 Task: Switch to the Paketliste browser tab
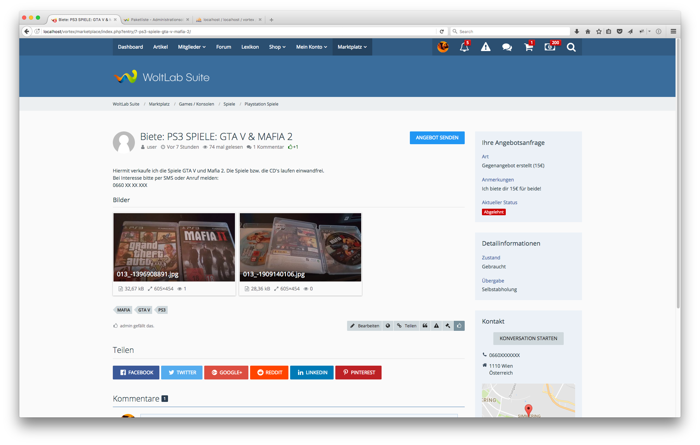[157, 20]
